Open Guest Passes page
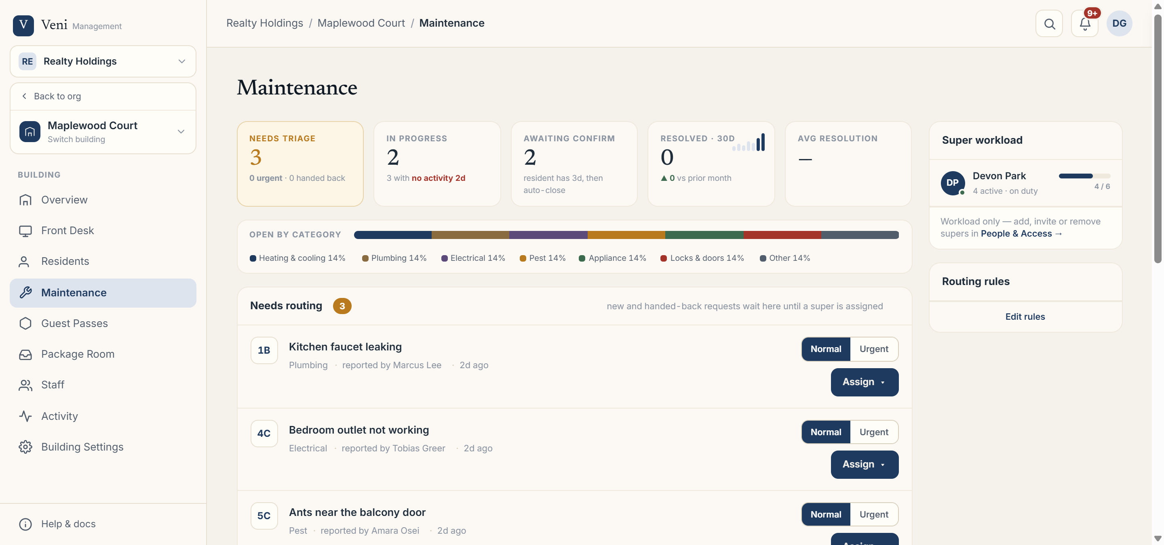Image resolution: width=1164 pixels, height=545 pixels. coord(103,323)
